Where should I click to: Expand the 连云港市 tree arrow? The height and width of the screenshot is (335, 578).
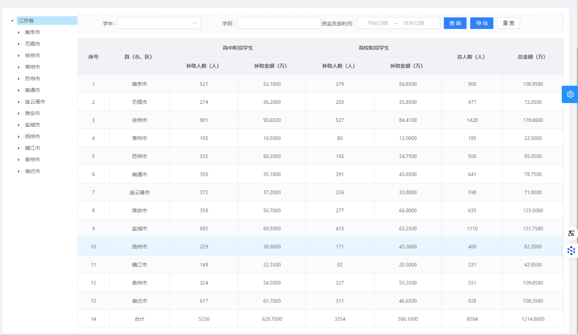19,102
